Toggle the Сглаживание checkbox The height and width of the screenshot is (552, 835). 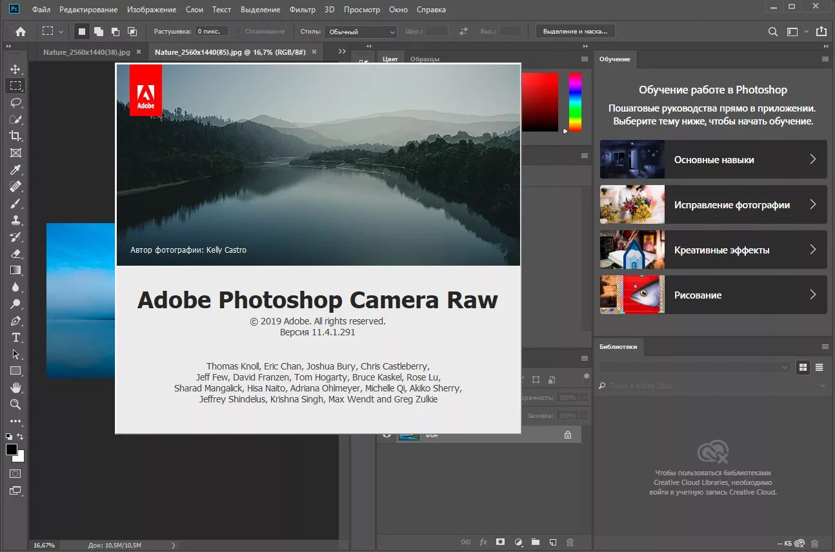click(x=238, y=32)
